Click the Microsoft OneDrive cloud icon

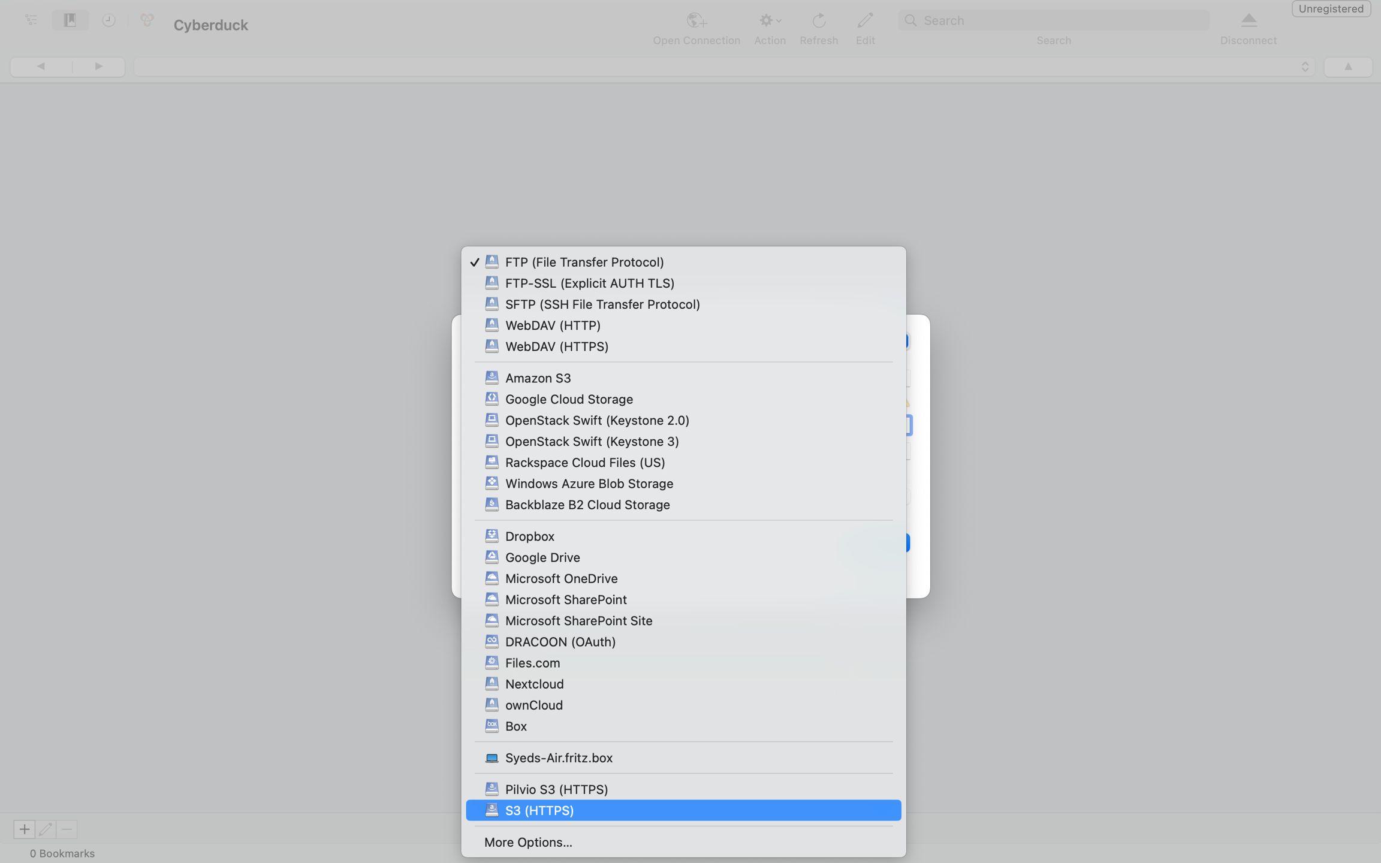pos(492,578)
